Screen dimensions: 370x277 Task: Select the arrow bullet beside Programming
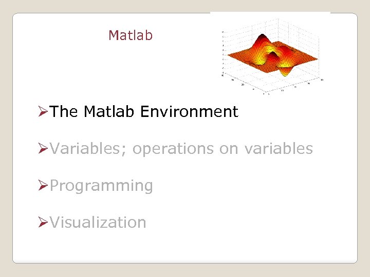[x=43, y=186]
